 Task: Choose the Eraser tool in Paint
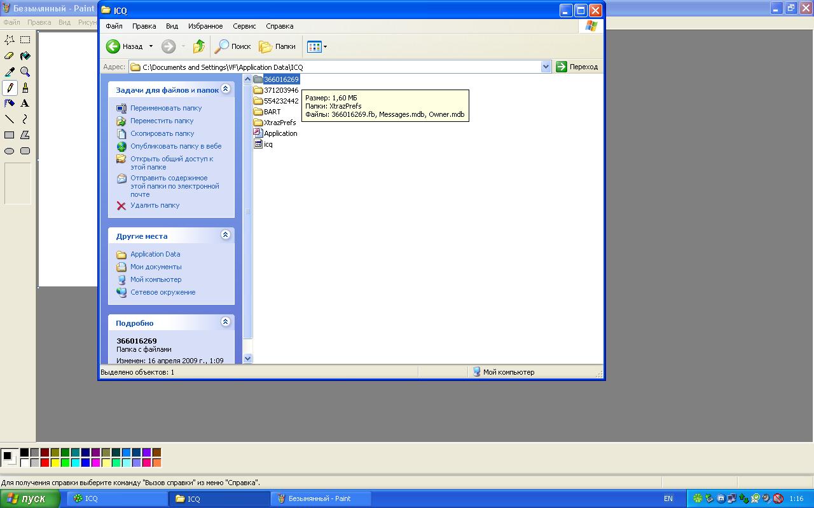click(10, 56)
